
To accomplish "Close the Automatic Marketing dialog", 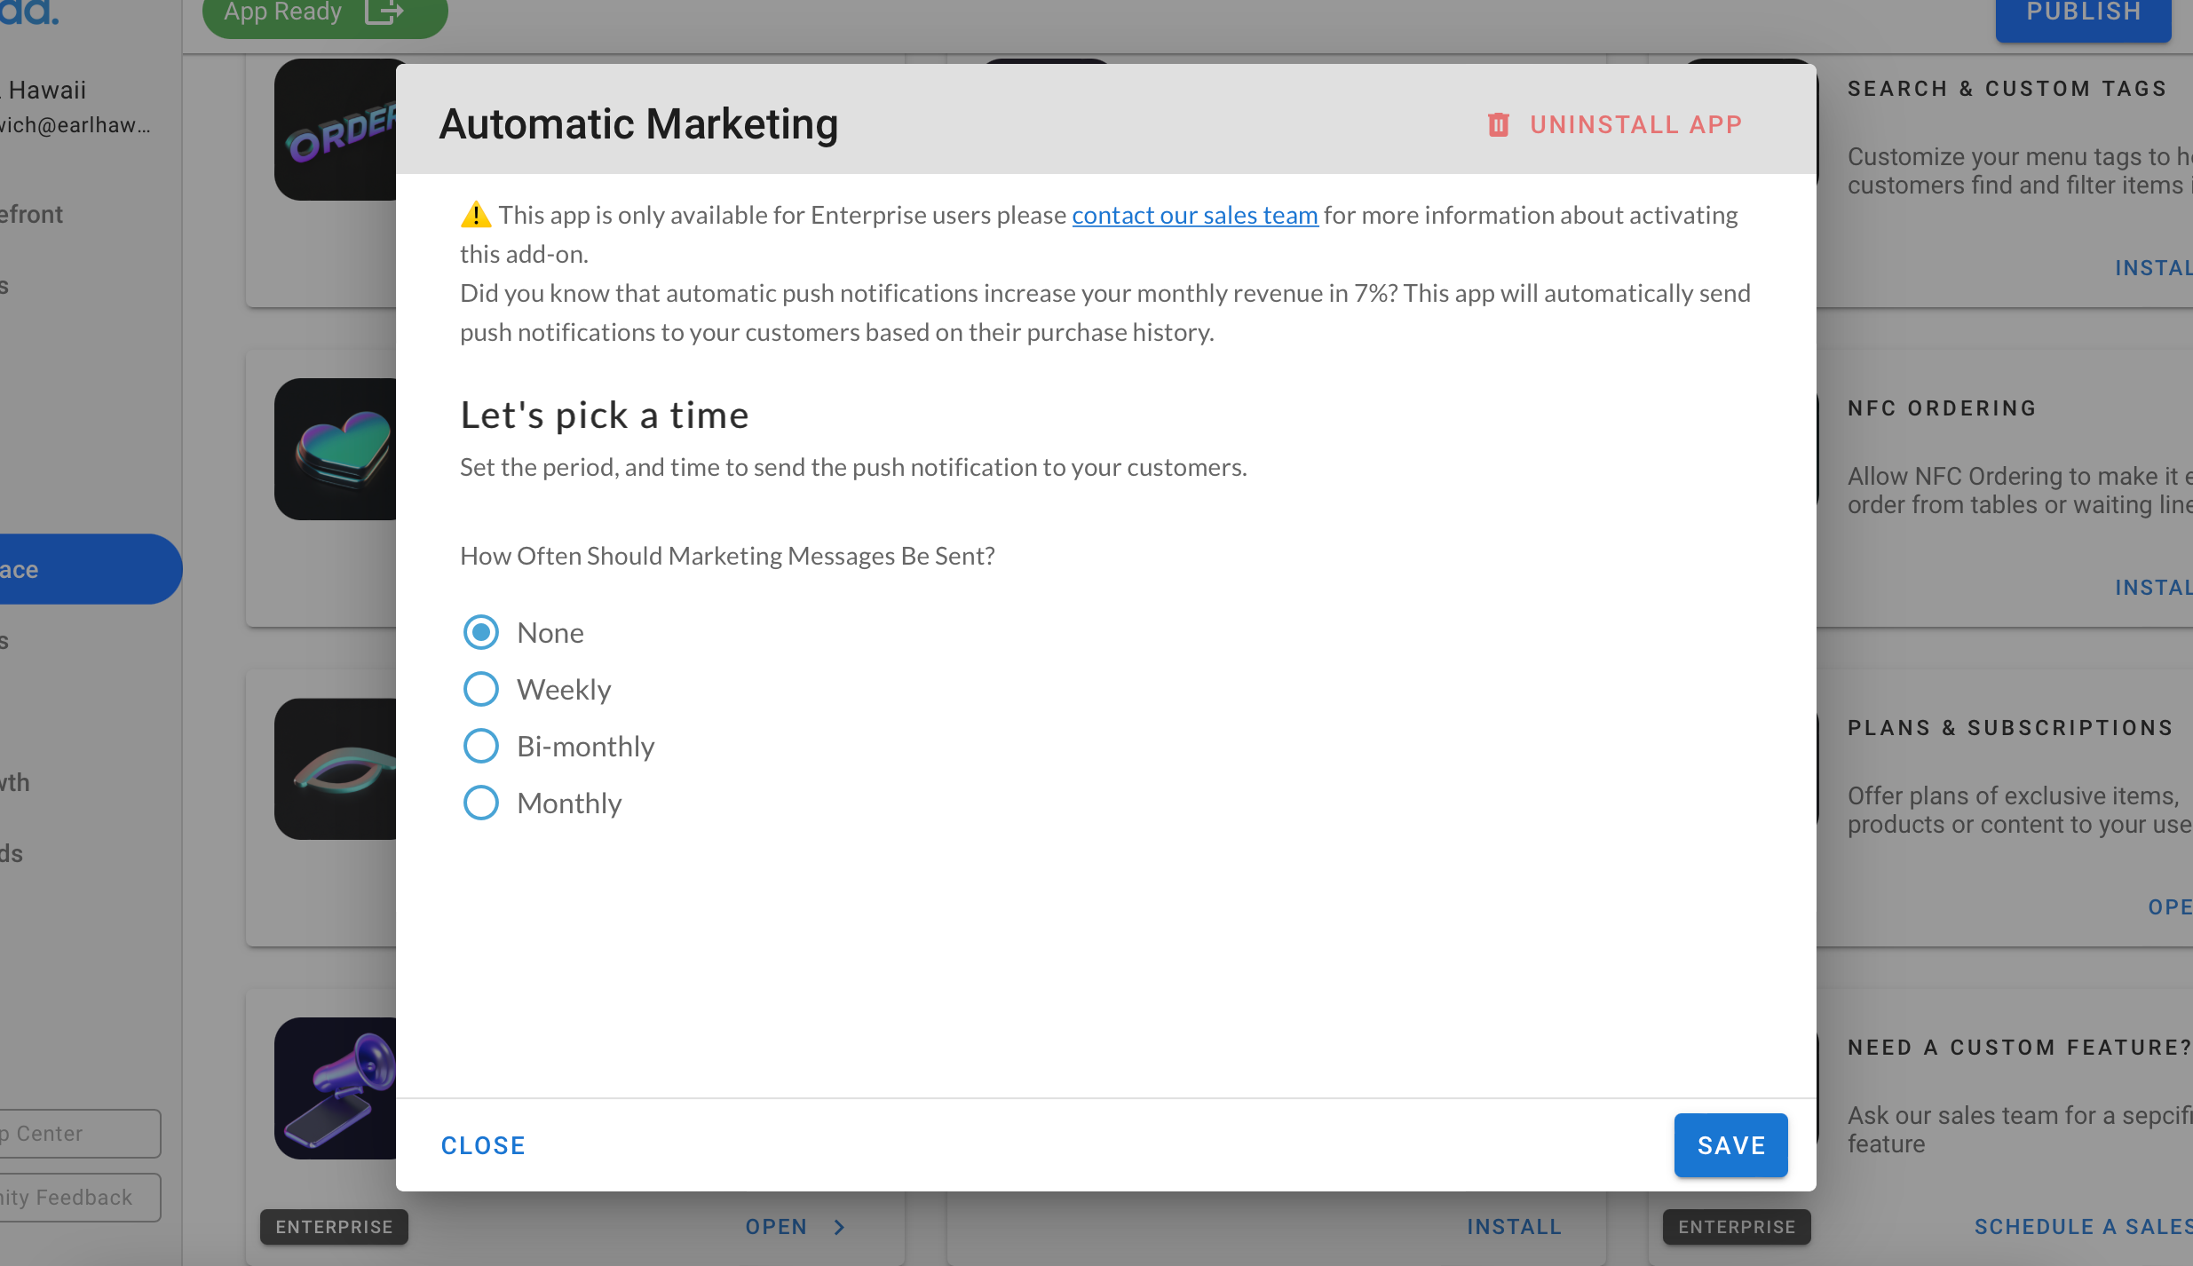I will click(x=483, y=1145).
